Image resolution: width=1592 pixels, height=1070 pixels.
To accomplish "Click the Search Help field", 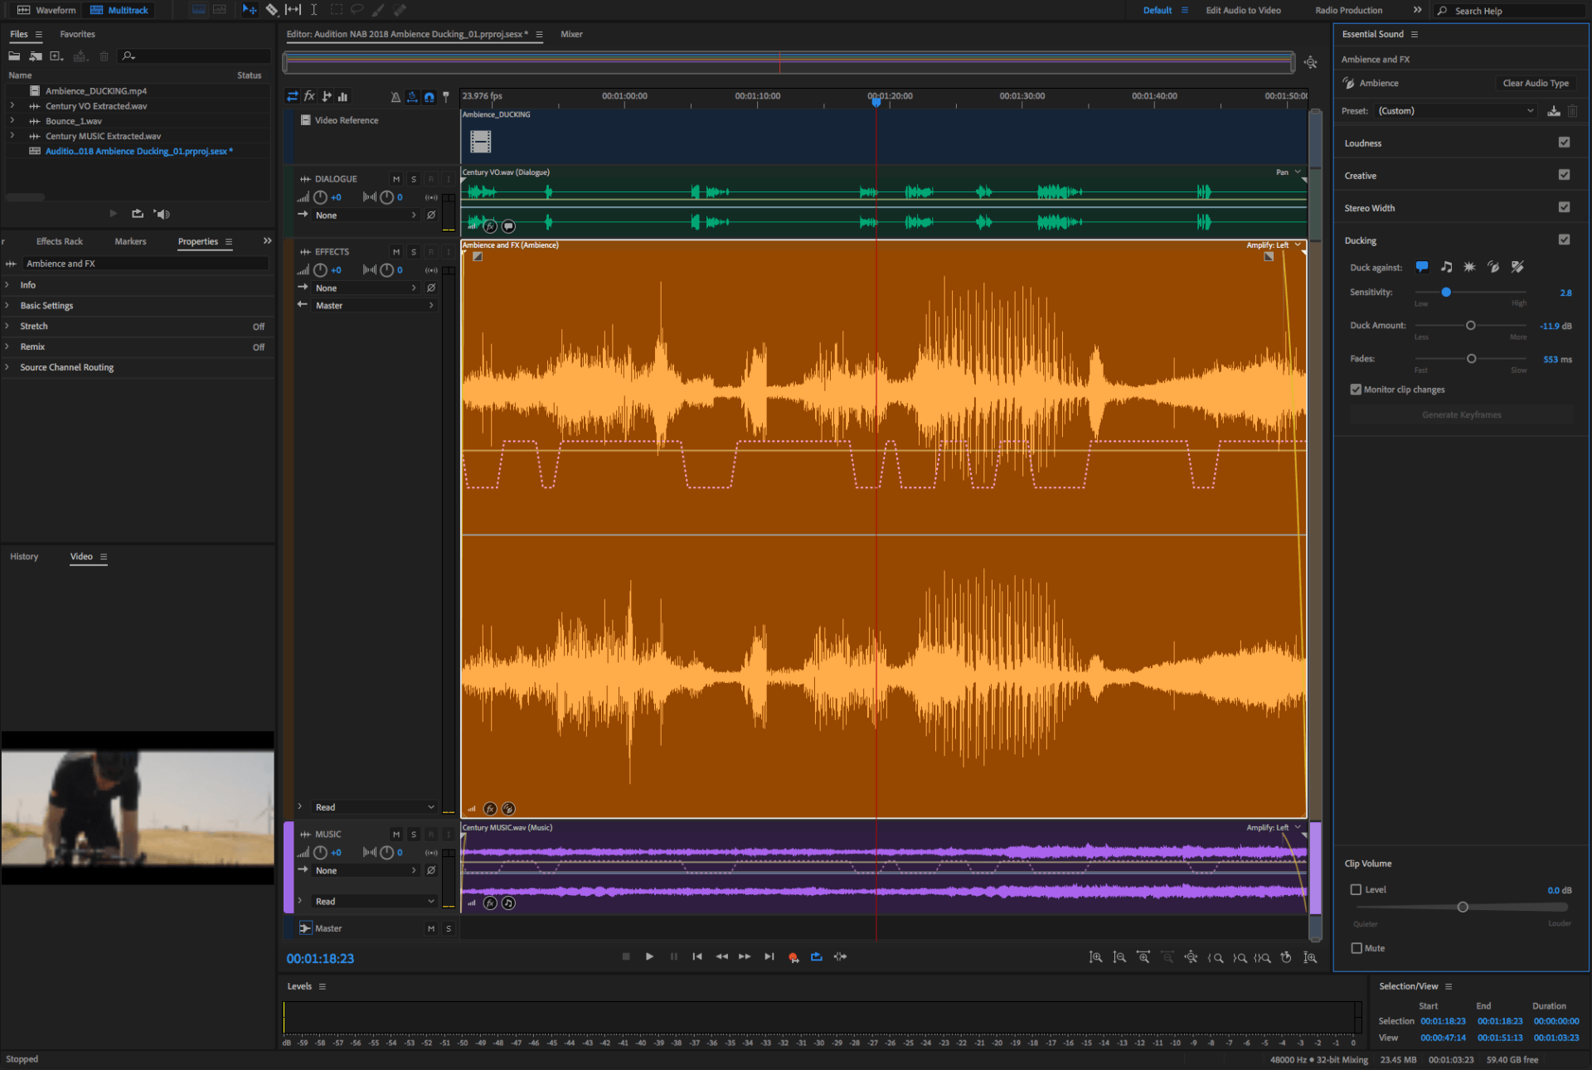I will click(x=1511, y=11).
